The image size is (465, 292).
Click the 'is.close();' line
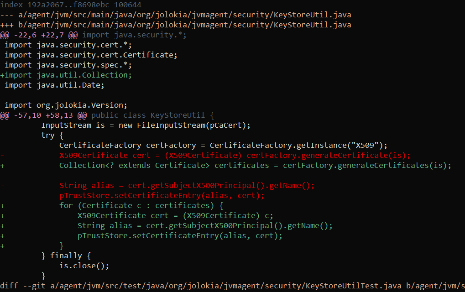(x=84, y=266)
